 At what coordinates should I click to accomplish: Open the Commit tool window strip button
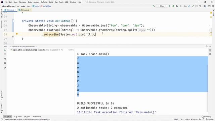click(1, 24)
